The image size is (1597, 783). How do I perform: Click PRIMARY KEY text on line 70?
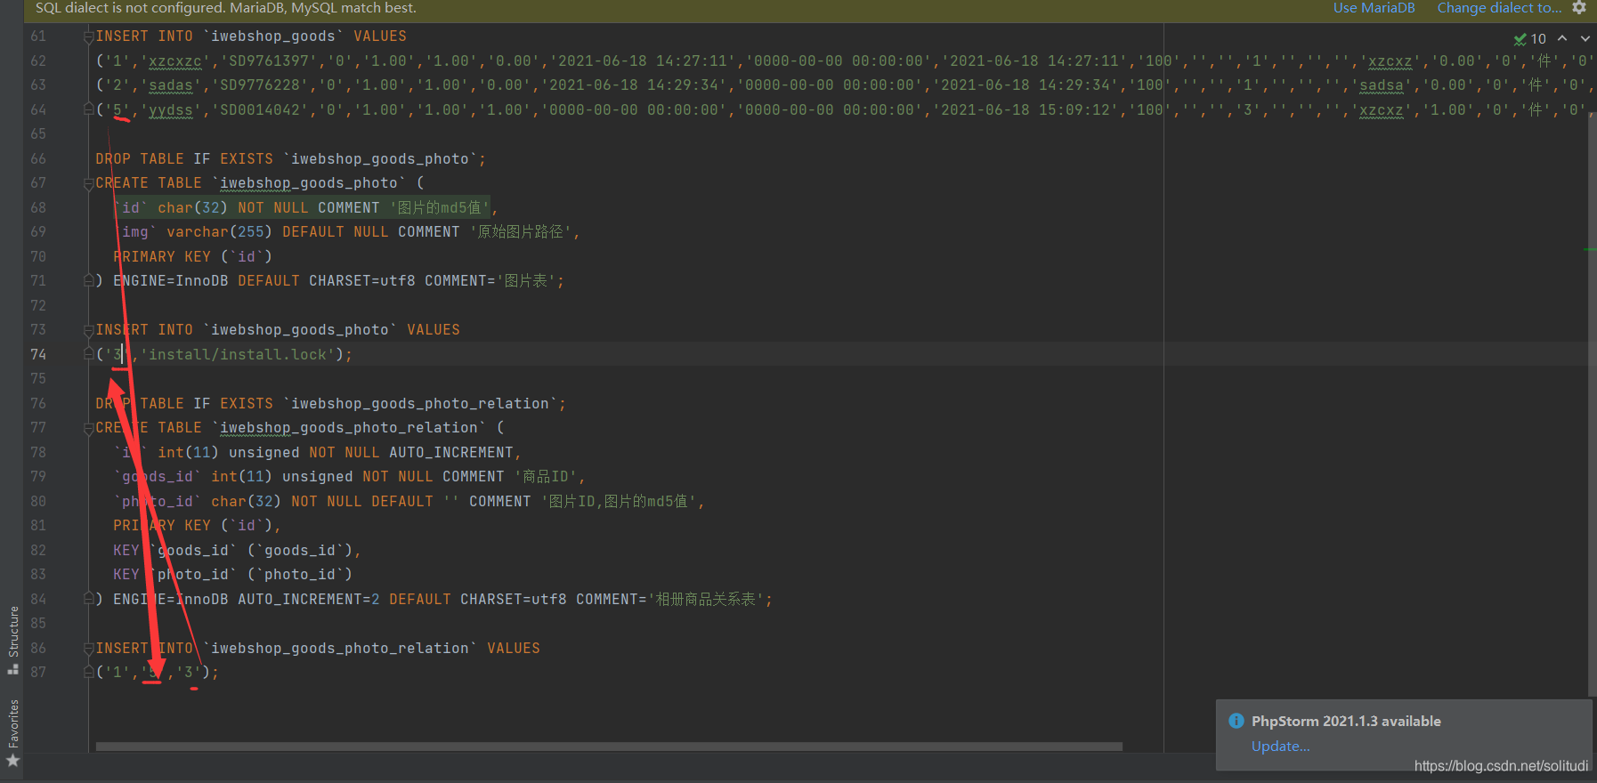tap(162, 256)
